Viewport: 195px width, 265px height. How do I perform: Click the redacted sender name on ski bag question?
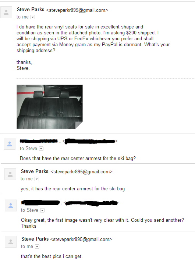(39, 141)
